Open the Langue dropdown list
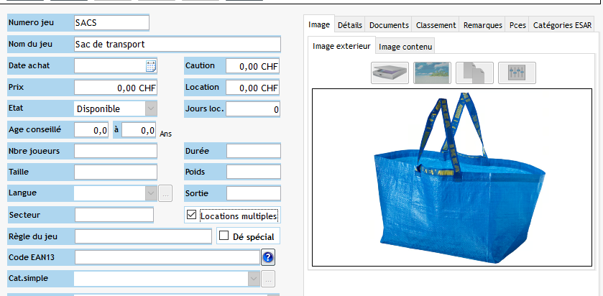Screen dimensions: 603x296 (151, 193)
